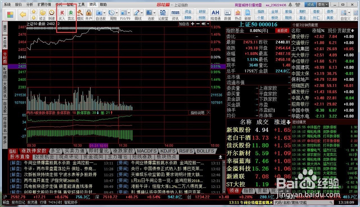Open the 委托 dropdown in title bar
This screenshot has width=360, height=207.
323,5
